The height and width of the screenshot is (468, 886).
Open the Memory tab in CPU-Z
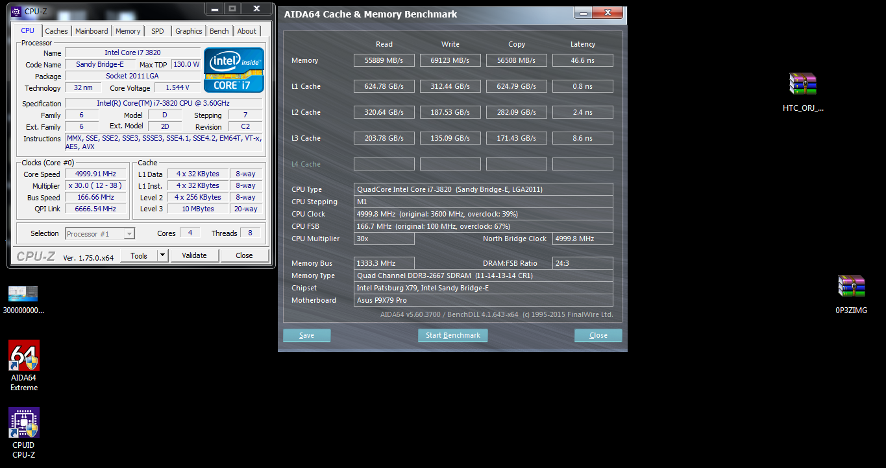coord(128,31)
